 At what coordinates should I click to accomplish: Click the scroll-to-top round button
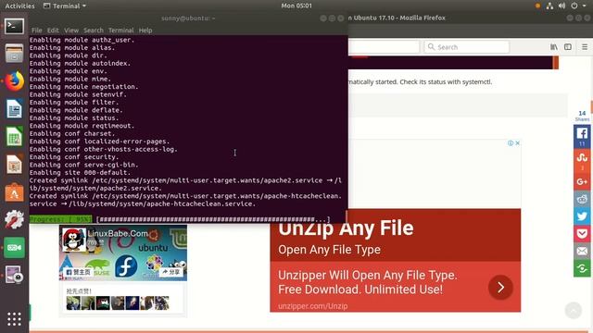pyautogui.click(x=574, y=311)
